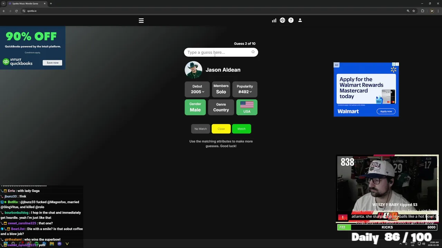
Task: Open the statistics bar chart icon
Action: tap(274, 21)
